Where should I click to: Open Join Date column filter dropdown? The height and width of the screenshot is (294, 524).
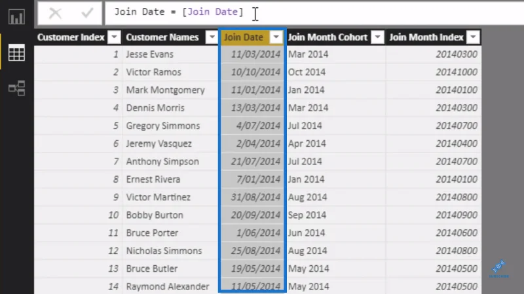(x=276, y=37)
